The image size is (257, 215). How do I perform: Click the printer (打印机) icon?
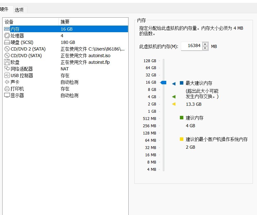tap(7, 89)
